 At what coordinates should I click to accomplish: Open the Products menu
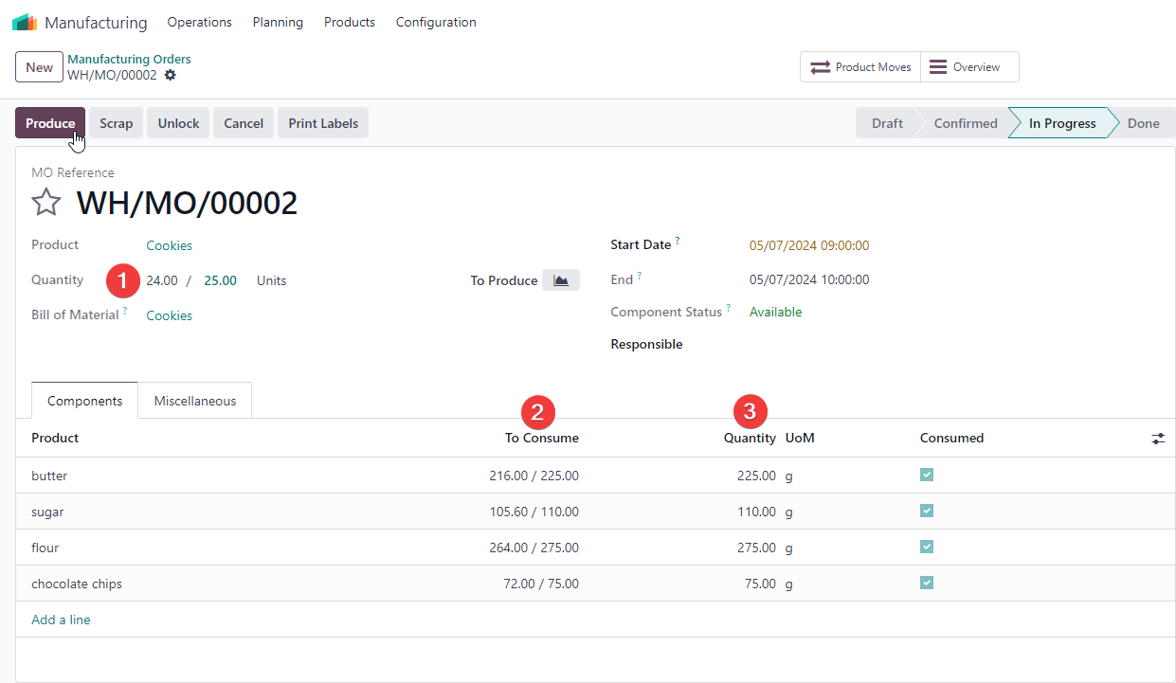click(350, 22)
